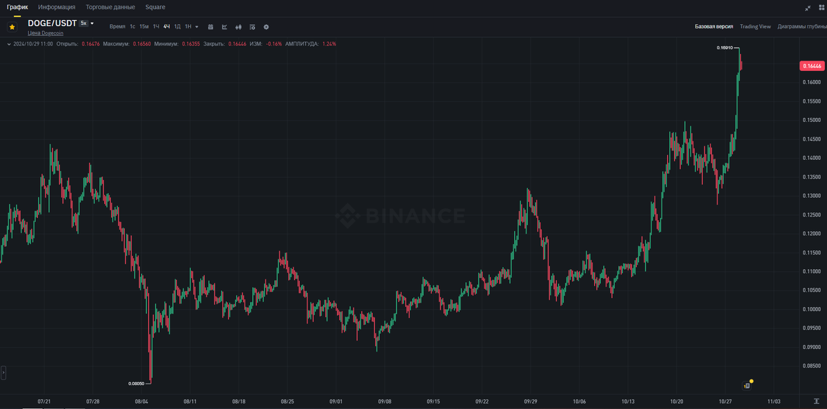
Task: Select the 1Ч interval
Action: click(156, 26)
